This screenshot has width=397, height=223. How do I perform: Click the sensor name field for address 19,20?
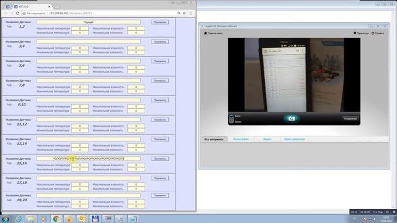(89, 196)
